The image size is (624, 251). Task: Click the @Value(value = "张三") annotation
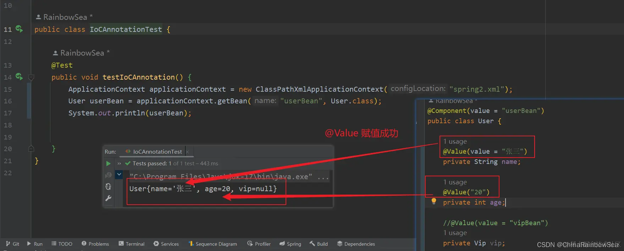click(x=485, y=152)
